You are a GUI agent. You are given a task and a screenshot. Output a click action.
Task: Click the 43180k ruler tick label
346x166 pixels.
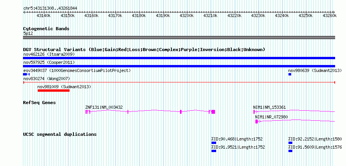coord(139,15)
